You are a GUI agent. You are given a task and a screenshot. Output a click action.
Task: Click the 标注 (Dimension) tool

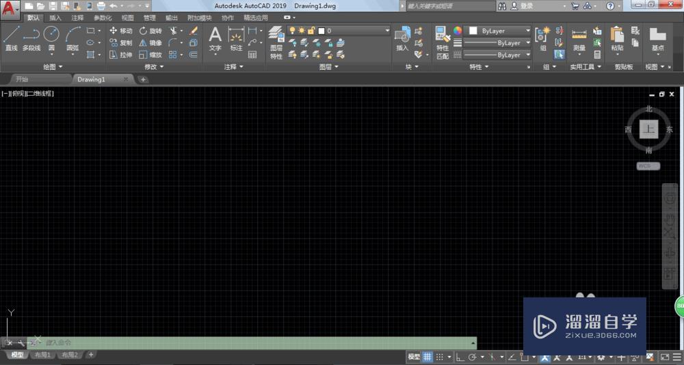click(x=236, y=39)
